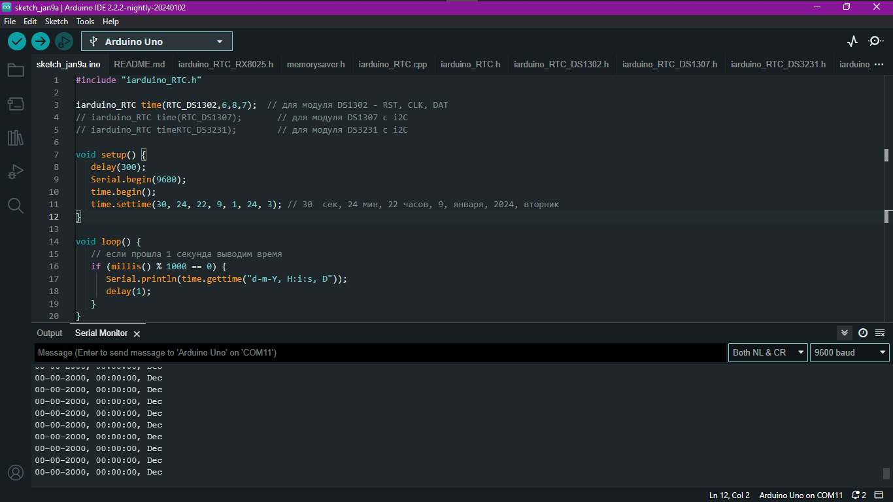The width and height of the screenshot is (893, 502).
Task: Click the Upload arrow button
Action: (x=41, y=41)
